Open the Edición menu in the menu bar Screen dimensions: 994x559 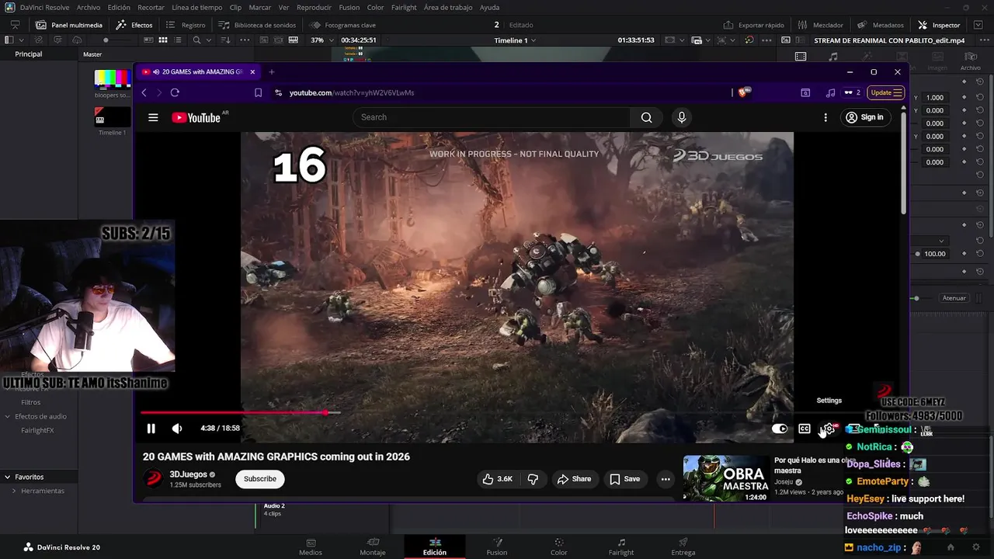[x=119, y=7]
